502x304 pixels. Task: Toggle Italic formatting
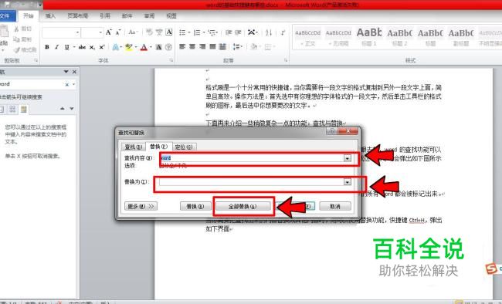[x=56, y=47]
